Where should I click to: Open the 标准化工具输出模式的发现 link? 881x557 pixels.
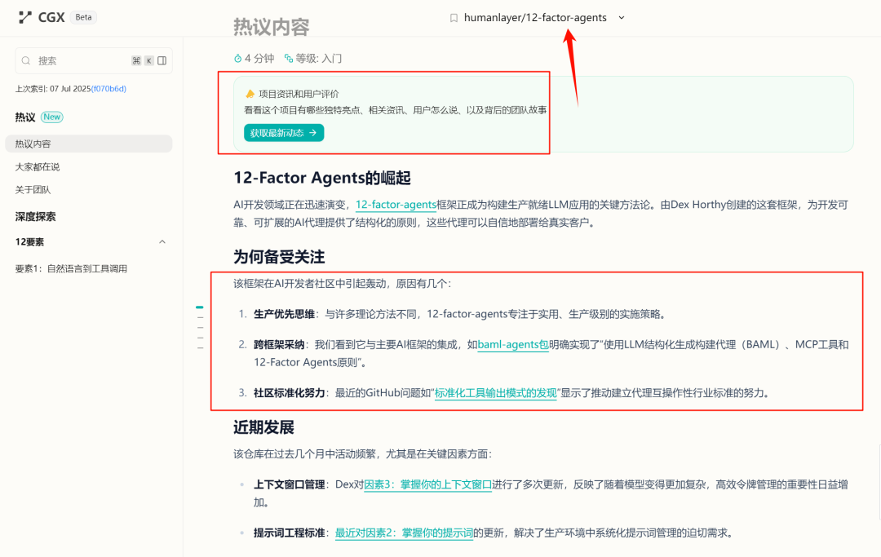(496, 393)
